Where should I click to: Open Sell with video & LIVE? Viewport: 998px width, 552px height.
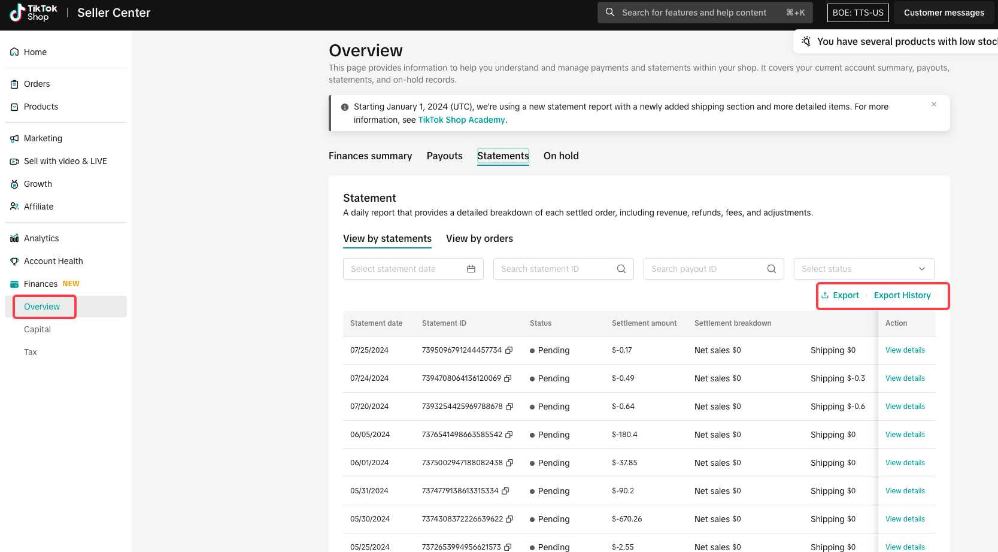point(65,161)
